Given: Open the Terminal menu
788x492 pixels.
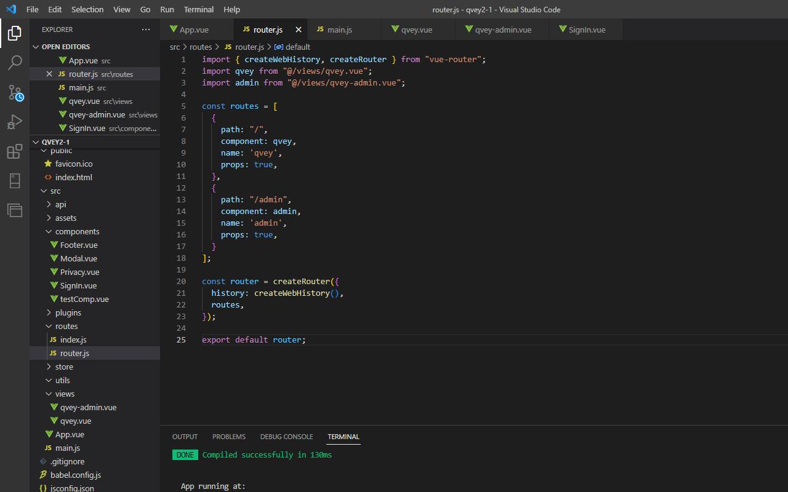Looking at the screenshot, I should 199,9.
